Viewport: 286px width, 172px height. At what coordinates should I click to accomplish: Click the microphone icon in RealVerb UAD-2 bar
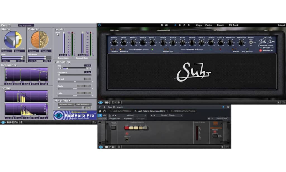click(x=21, y=122)
